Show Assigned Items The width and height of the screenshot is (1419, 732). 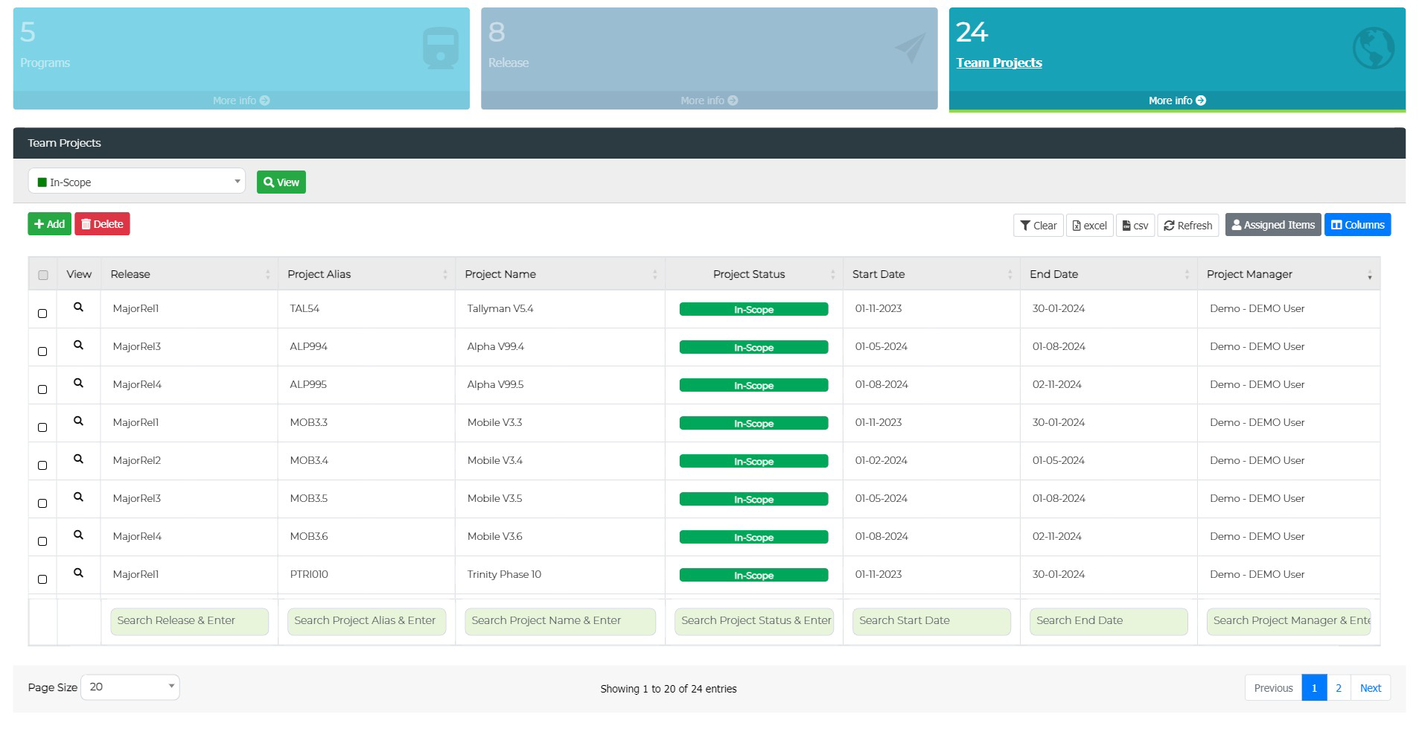click(1273, 225)
